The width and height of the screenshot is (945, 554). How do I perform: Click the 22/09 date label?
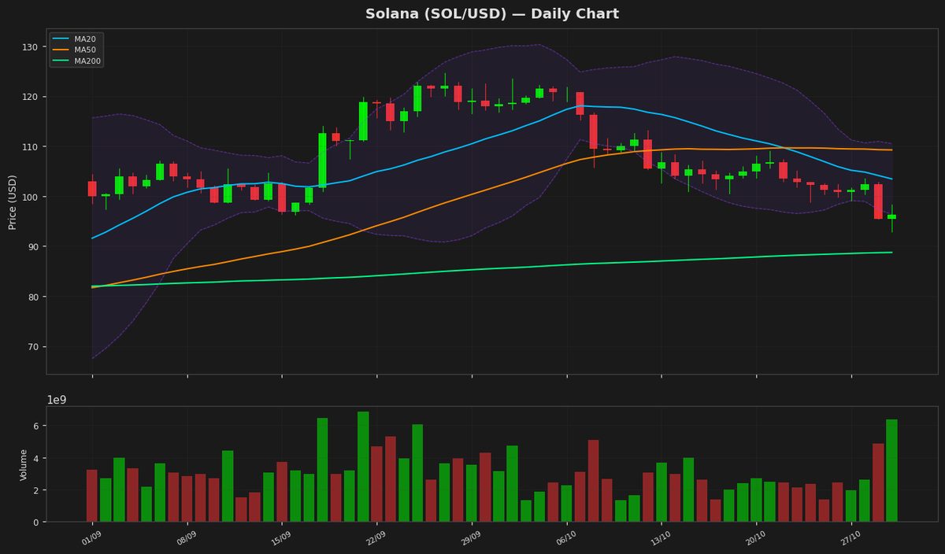point(376,537)
